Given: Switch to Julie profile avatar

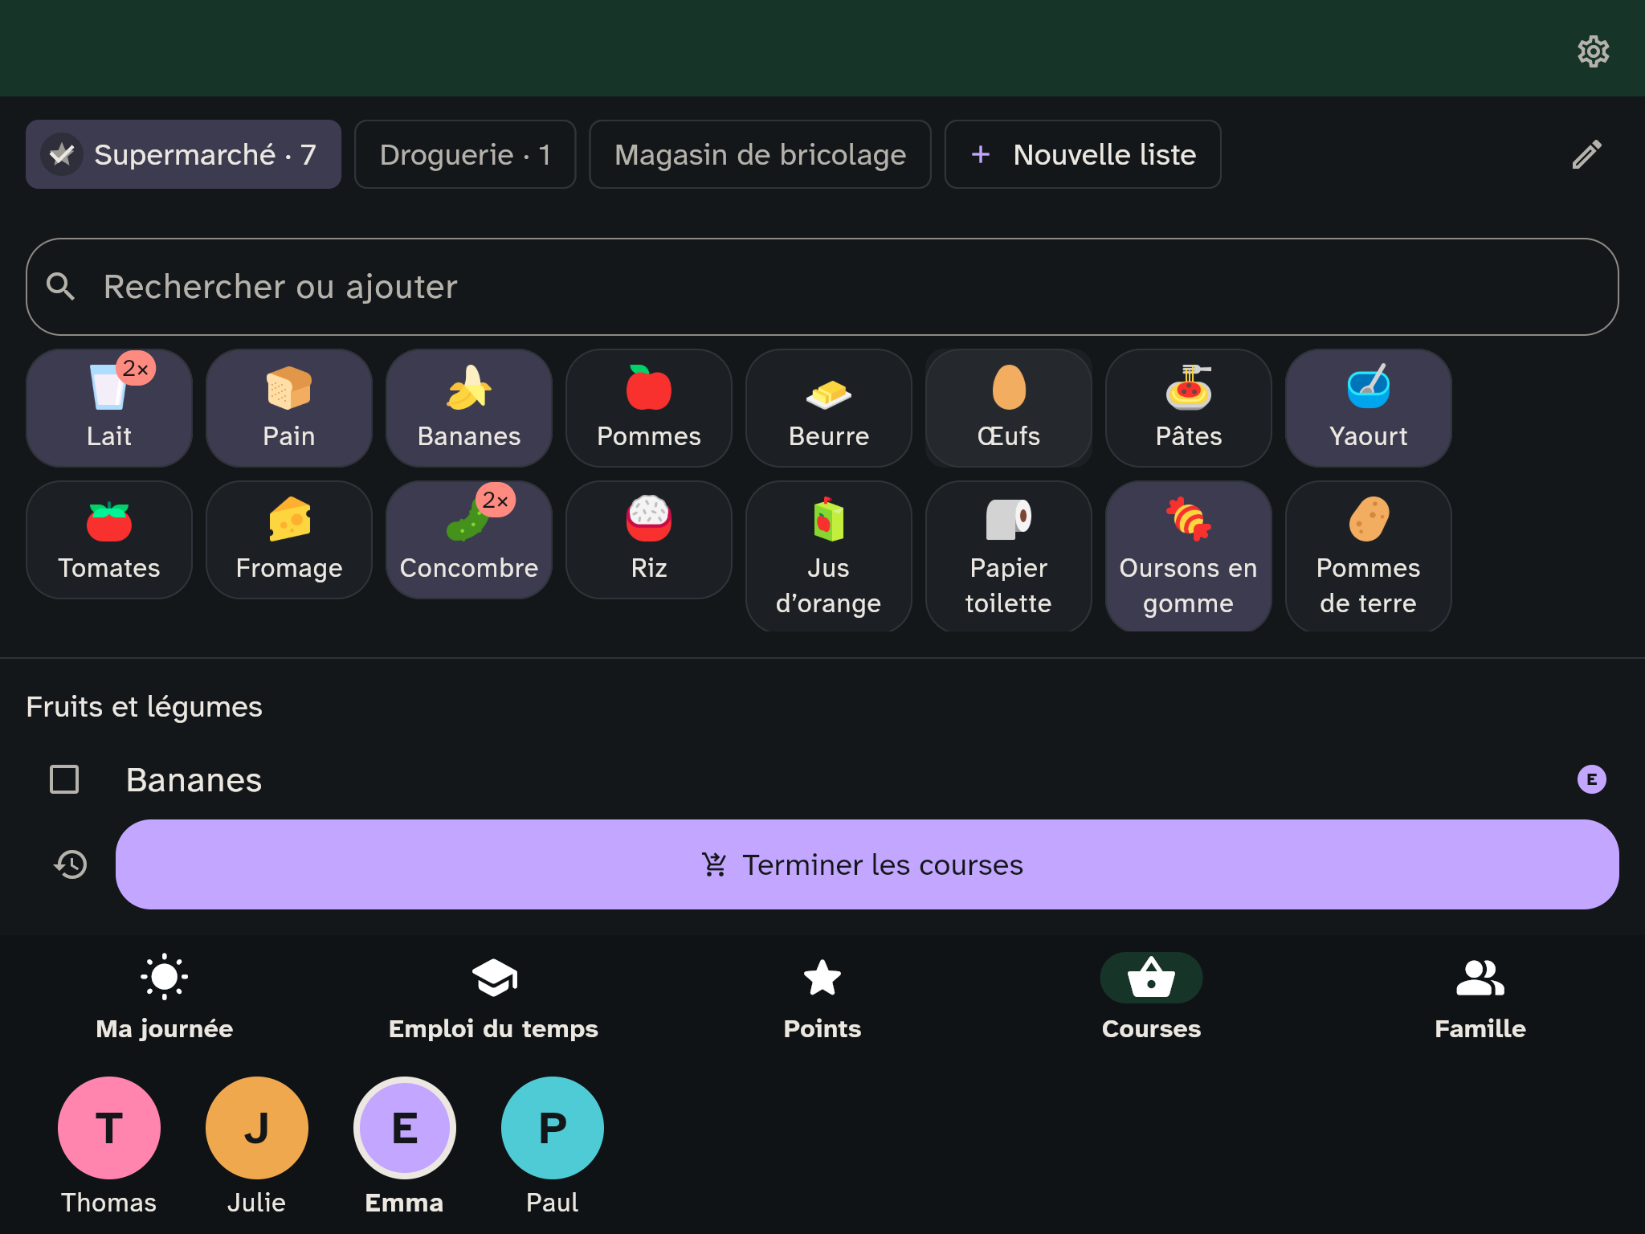Looking at the screenshot, I should pyautogui.click(x=257, y=1128).
